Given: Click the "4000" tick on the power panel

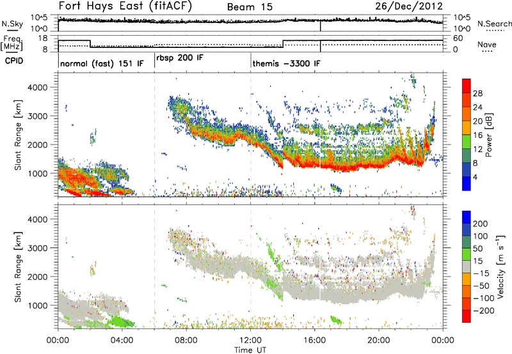Looking at the screenshot, I should (37, 88).
